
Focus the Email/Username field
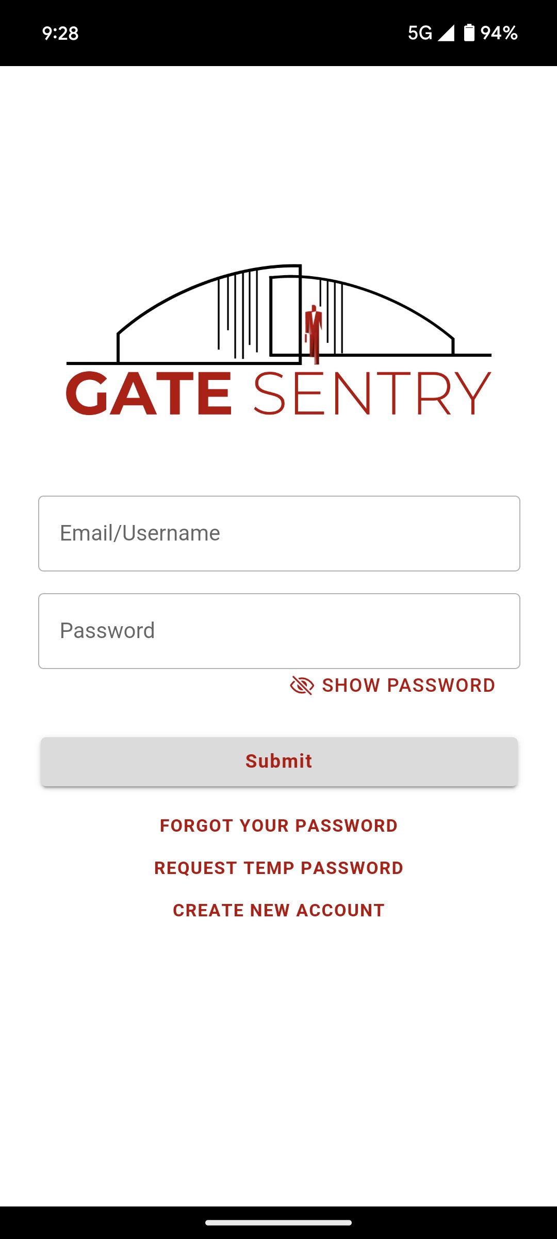pyautogui.click(x=279, y=533)
